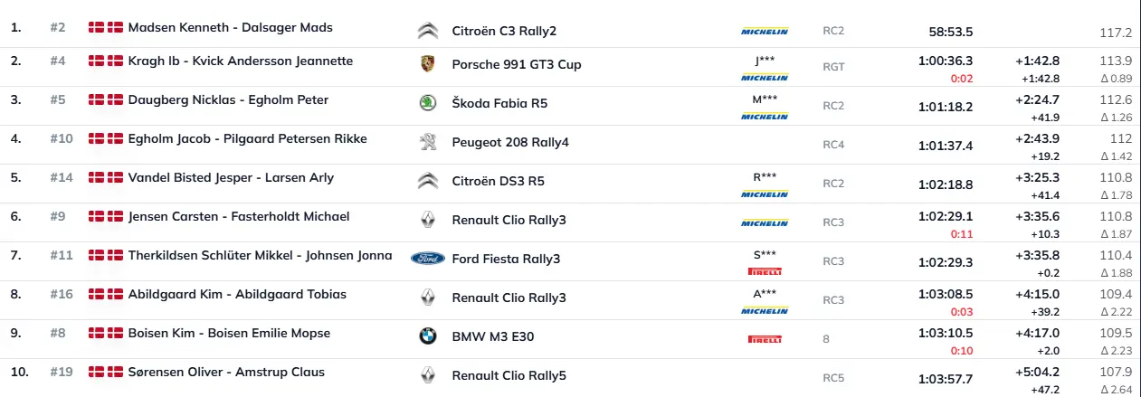Screen dimensions: 1141x397
Task: Click the Pirelli tyre logo in Boisen's row
Action: click(765, 339)
